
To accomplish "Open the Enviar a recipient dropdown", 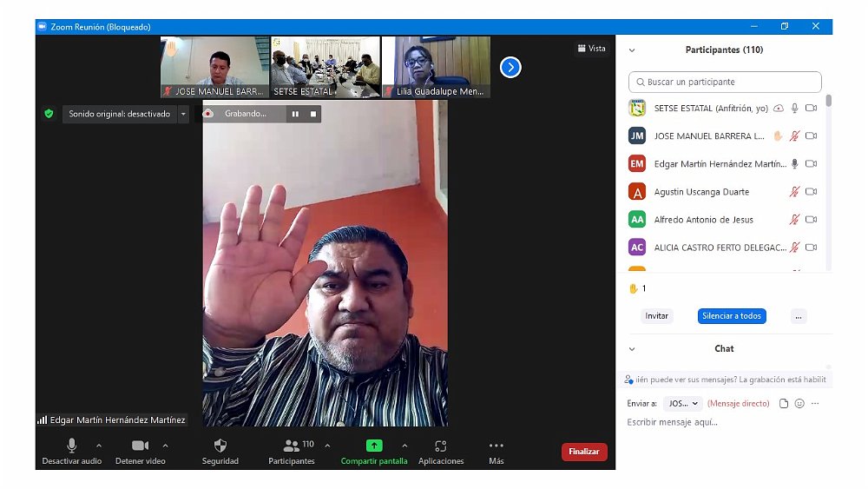I will click(683, 404).
